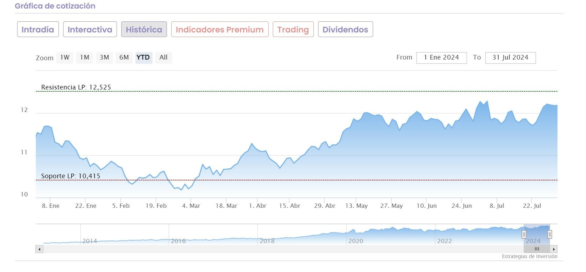Switch to the Intradía chart tab

[38, 30]
